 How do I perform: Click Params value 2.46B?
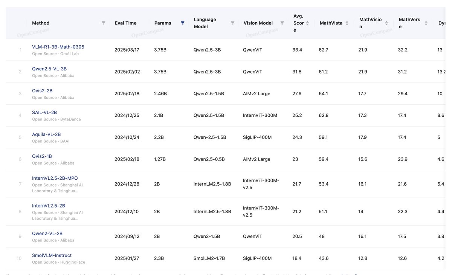pyautogui.click(x=160, y=94)
